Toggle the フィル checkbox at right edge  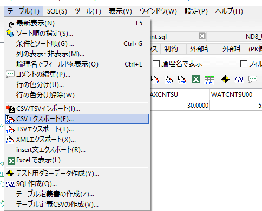point(244,63)
